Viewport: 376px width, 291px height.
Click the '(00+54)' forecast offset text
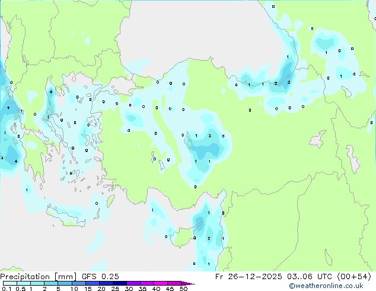[x=354, y=277]
